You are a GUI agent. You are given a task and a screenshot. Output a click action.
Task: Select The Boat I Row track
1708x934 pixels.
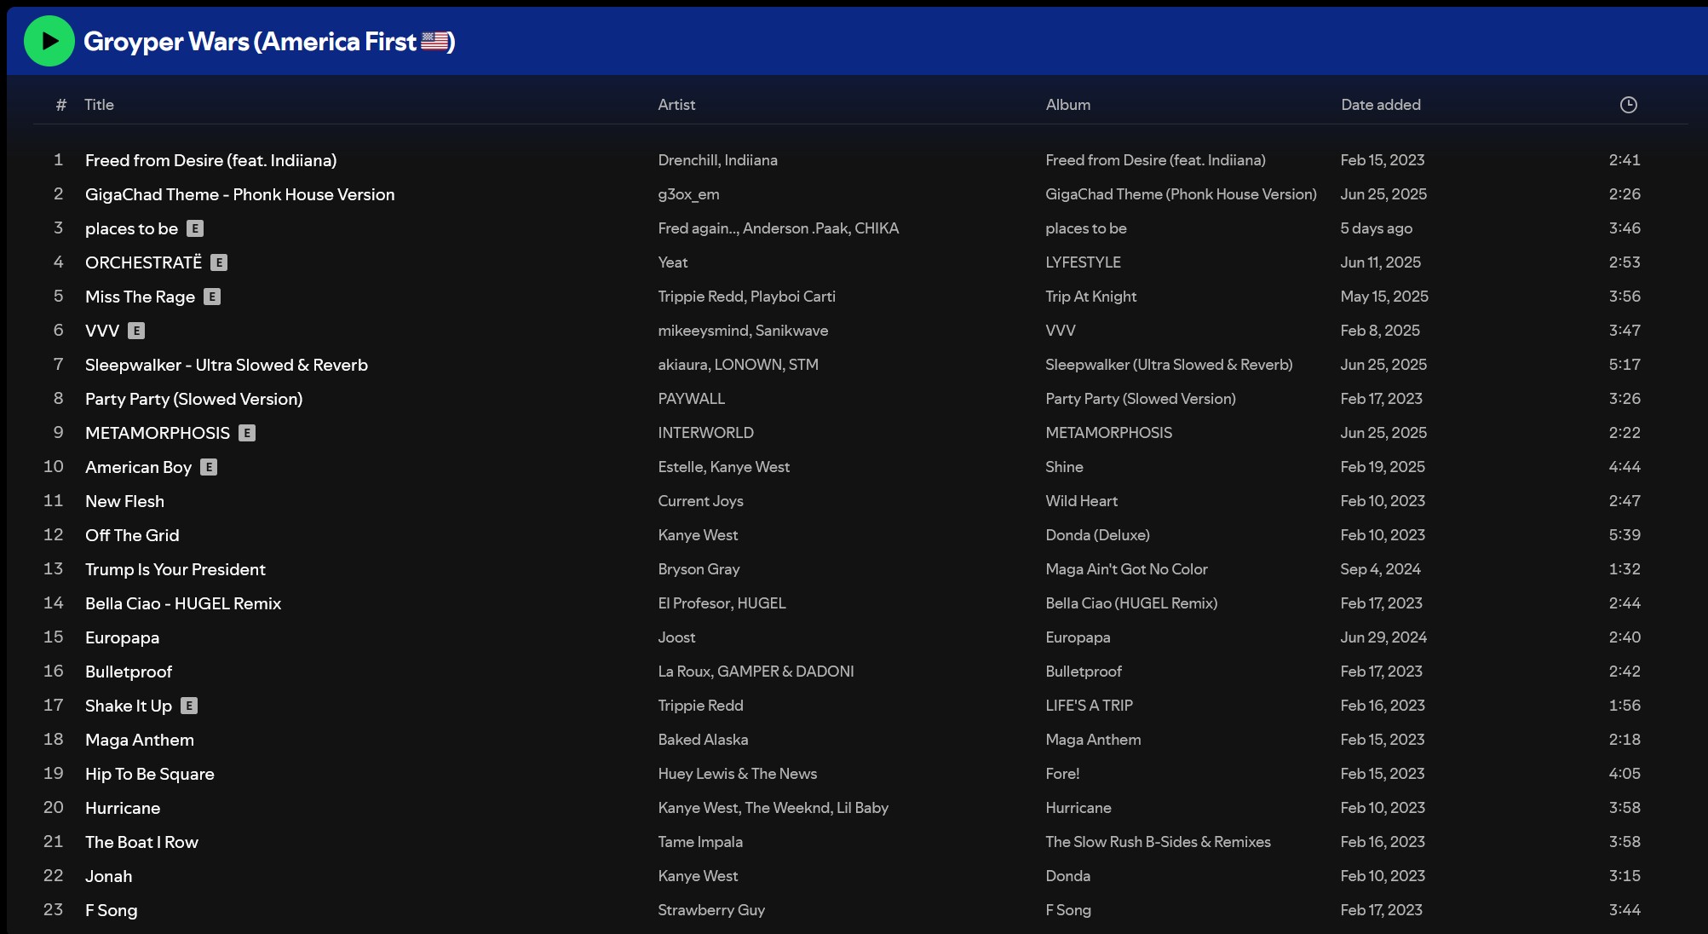[141, 842]
